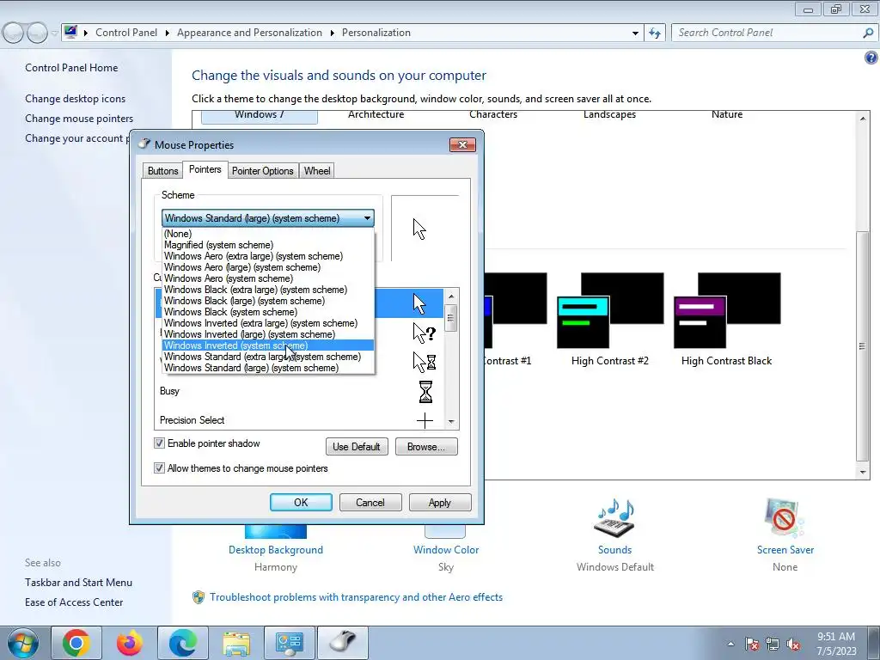Choose (None) scheme option

click(x=268, y=234)
